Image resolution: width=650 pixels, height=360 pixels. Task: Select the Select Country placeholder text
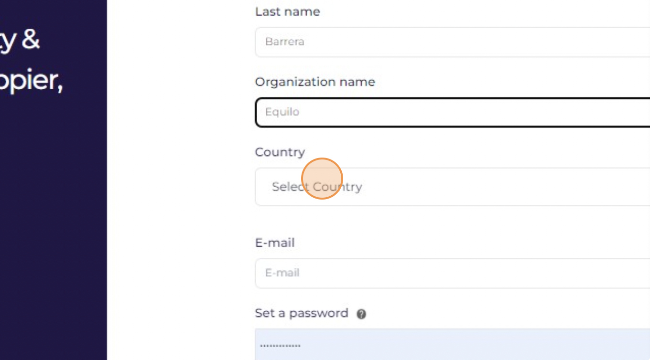[x=317, y=187]
